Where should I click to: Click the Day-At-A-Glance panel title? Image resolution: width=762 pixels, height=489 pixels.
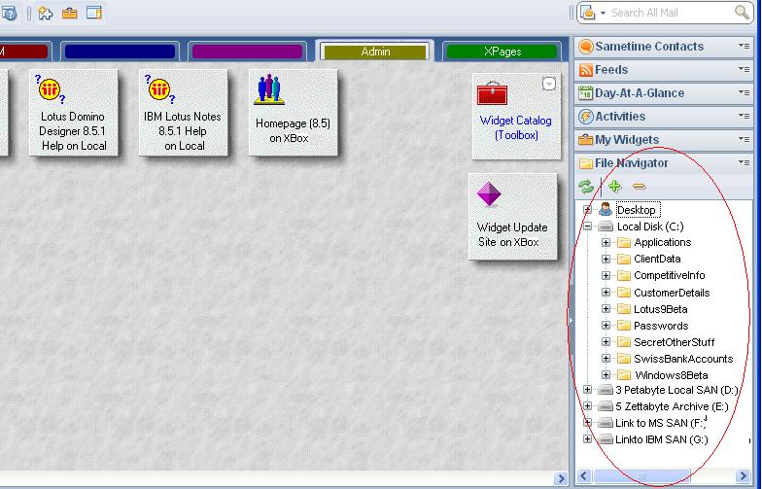(640, 93)
